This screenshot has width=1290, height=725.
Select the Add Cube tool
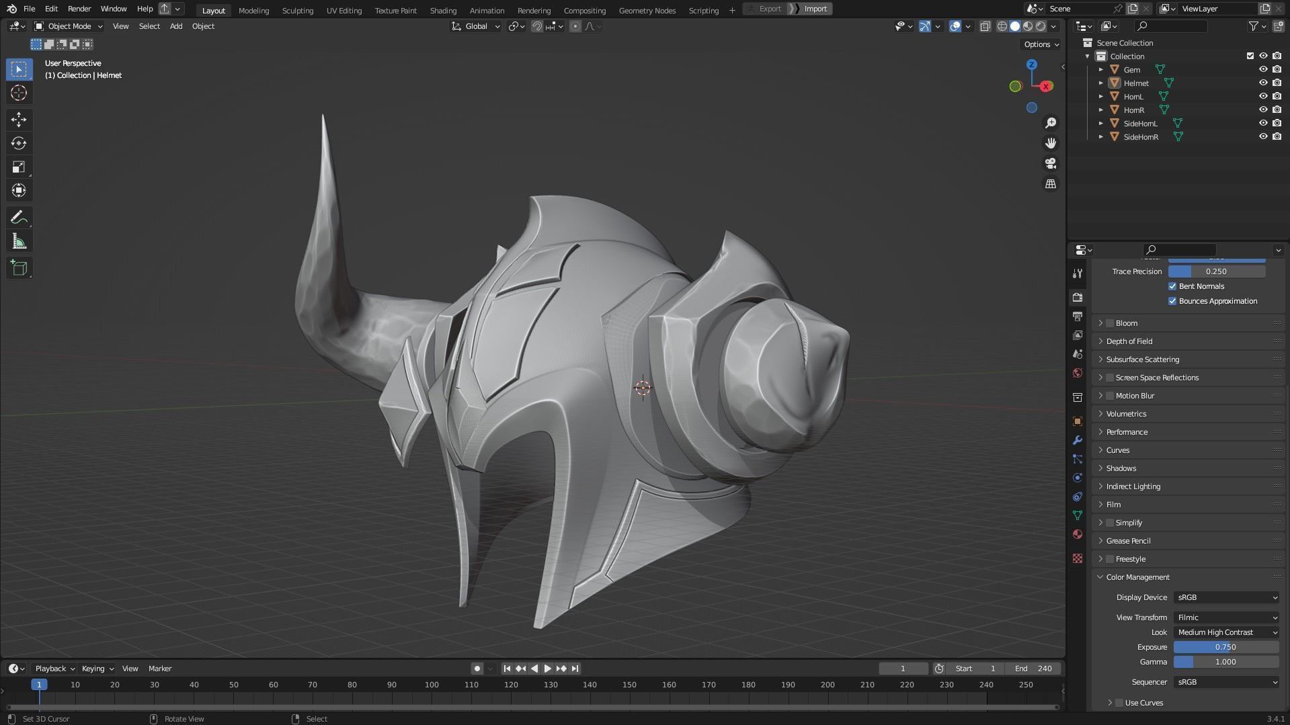click(19, 268)
